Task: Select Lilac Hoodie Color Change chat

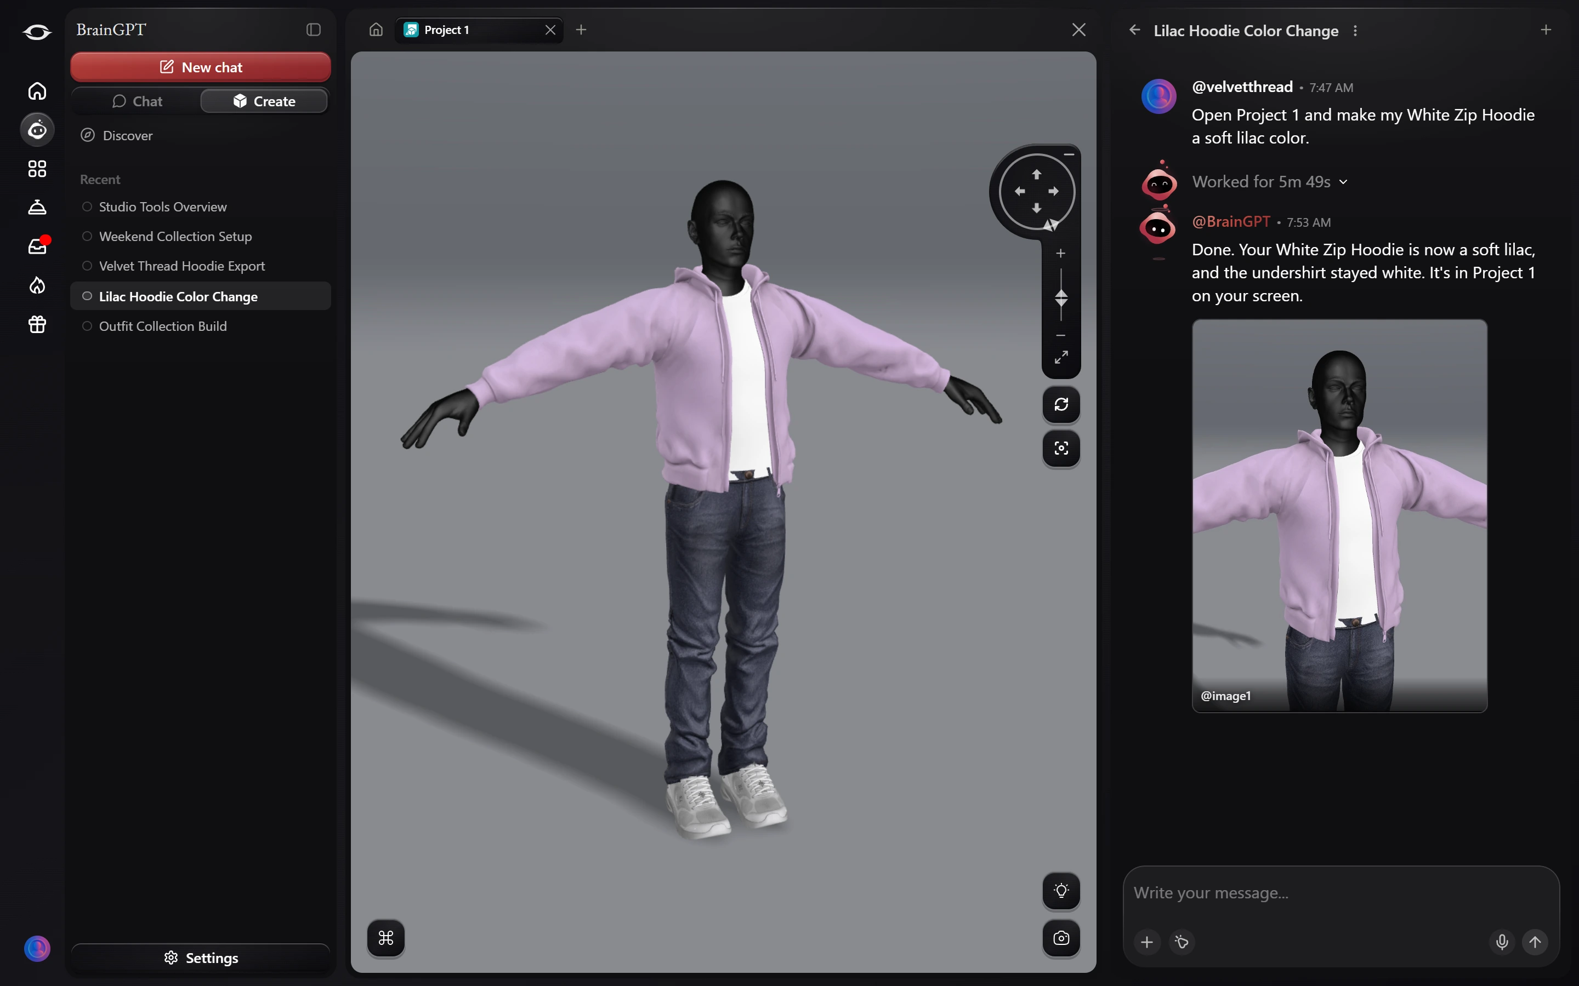Action: [x=200, y=296]
